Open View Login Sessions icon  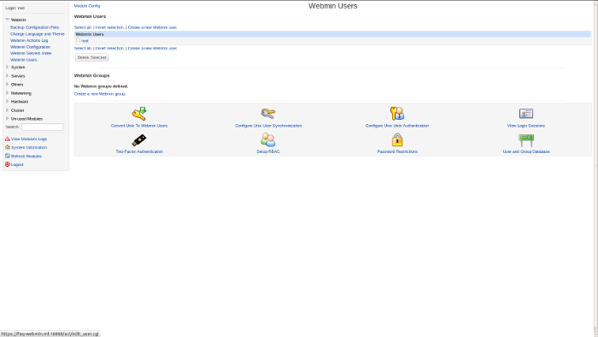526,114
